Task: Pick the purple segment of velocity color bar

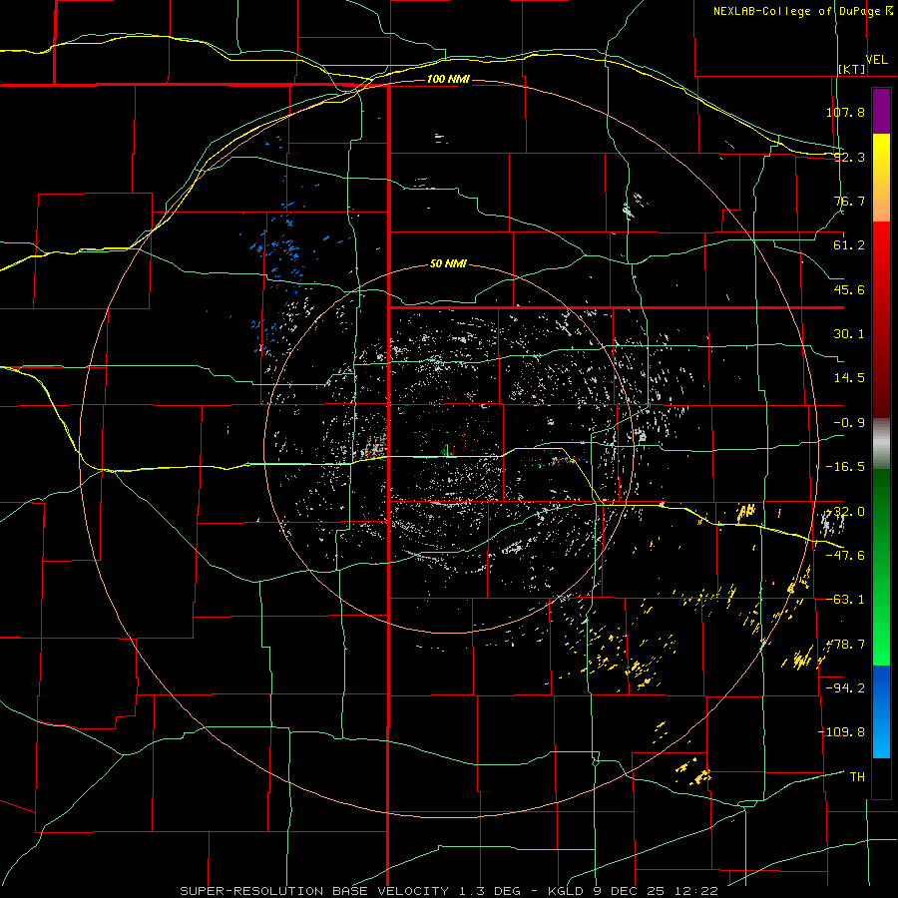Action: (x=881, y=112)
